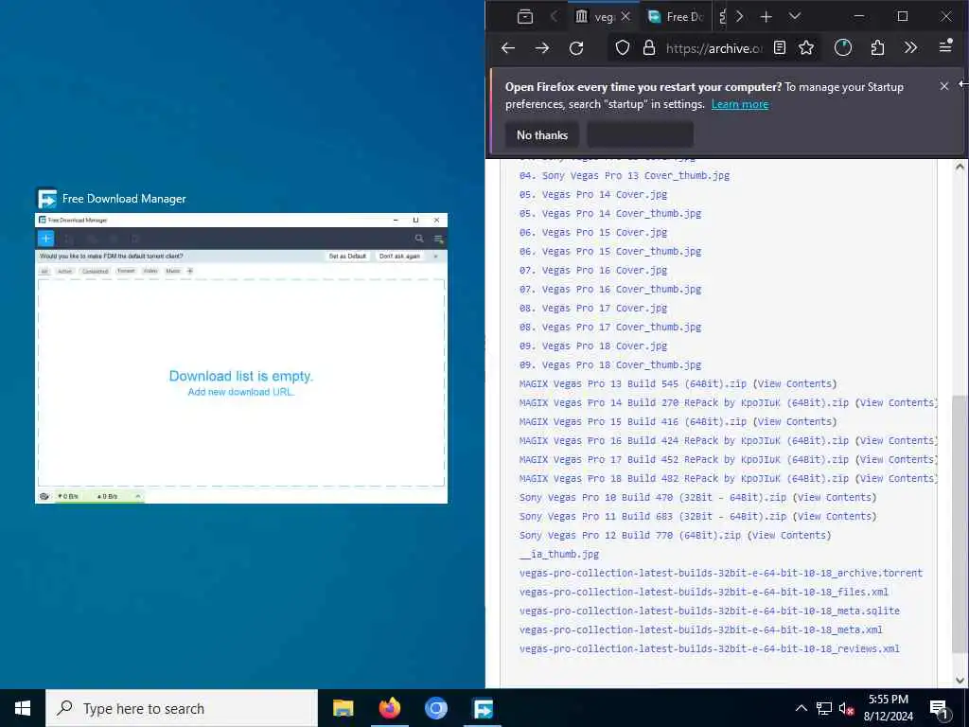Screen dimensions: 969x727
Task: Open 09. Vegas Pro 18 Cover.jpg
Action: click(x=593, y=346)
